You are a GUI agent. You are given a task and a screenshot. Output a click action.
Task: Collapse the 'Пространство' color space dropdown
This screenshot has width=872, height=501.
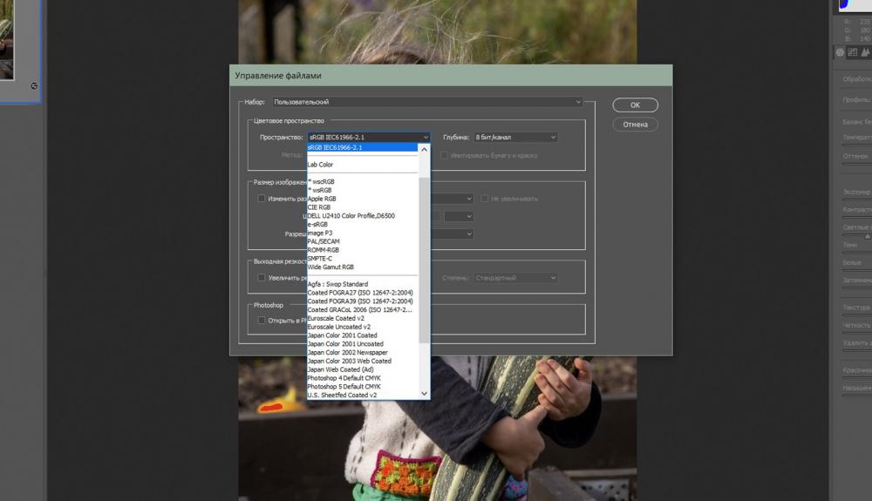click(369, 137)
